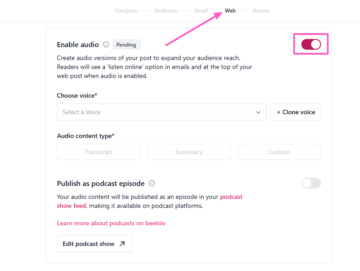Switch to the Audience step
360x271 pixels.
click(166, 11)
